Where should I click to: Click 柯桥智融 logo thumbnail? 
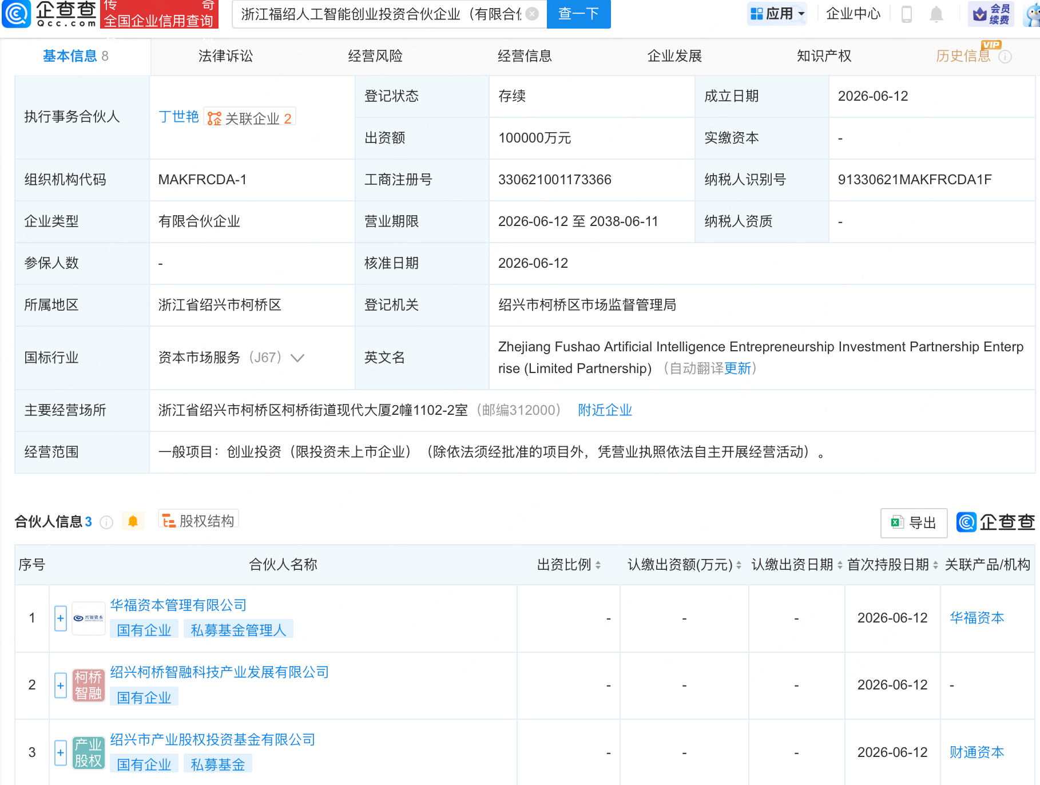tap(89, 685)
